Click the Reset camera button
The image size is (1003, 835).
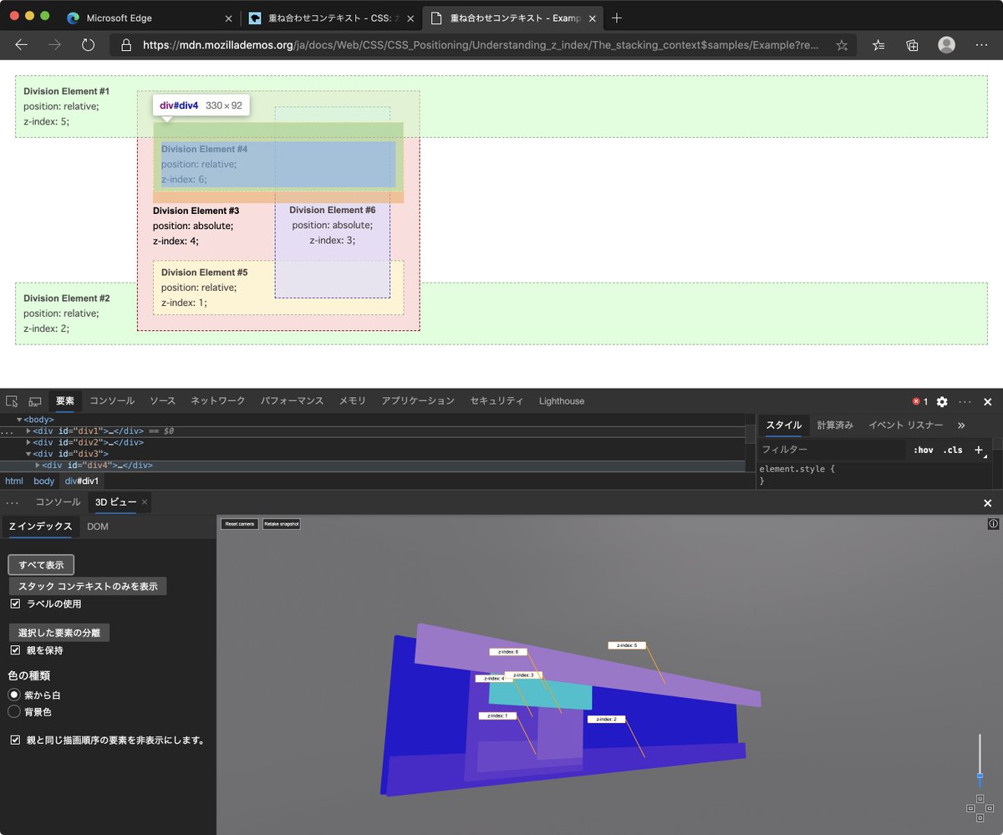pyautogui.click(x=239, y=523)
